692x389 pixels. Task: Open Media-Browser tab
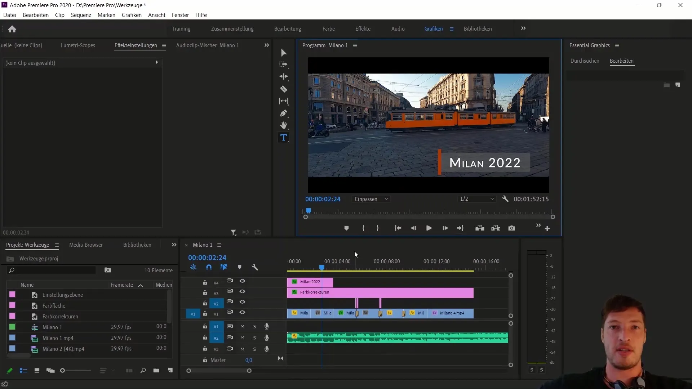pos(86,245)
